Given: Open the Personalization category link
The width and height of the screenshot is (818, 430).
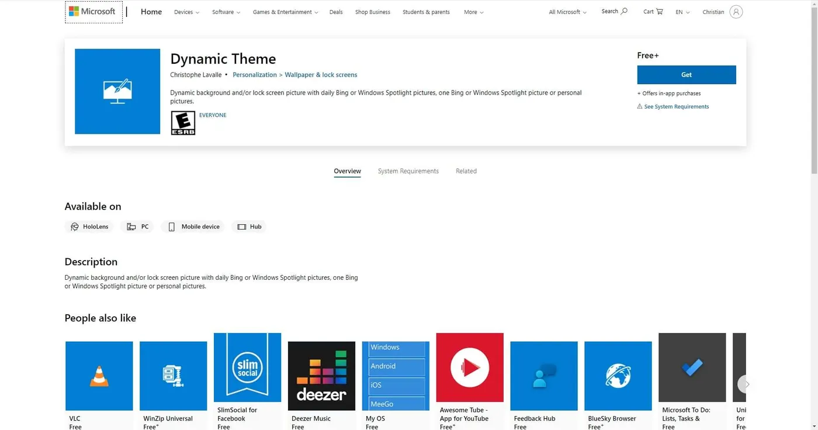Looking at the screenshot, I should pos(255,75).
